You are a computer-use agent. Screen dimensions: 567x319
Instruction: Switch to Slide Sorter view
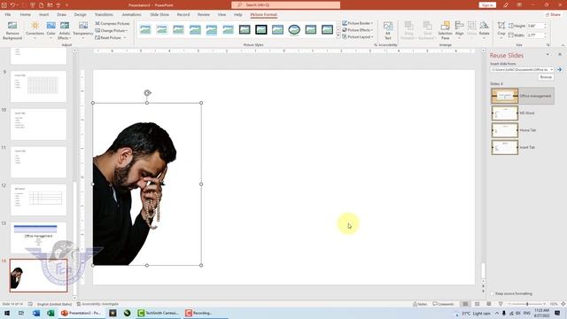[477, 304]
